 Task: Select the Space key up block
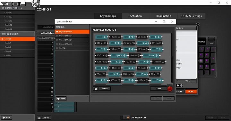pyautogui.click(x=151, y=55)
